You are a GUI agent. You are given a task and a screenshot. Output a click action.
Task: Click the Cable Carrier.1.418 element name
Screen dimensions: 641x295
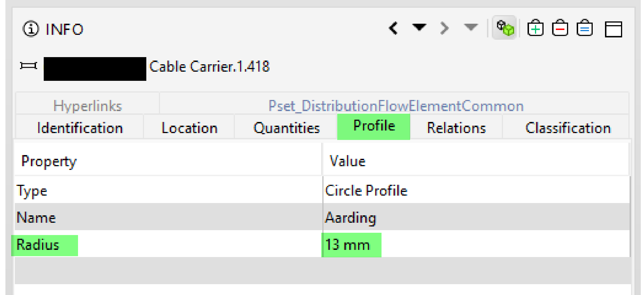[x=209, y=67]
